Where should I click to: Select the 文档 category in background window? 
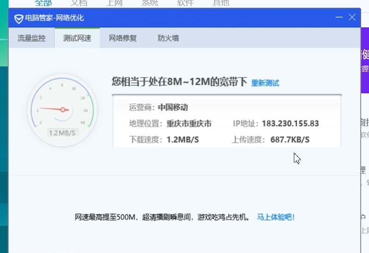pyautogui.click(x=79, y=3)
